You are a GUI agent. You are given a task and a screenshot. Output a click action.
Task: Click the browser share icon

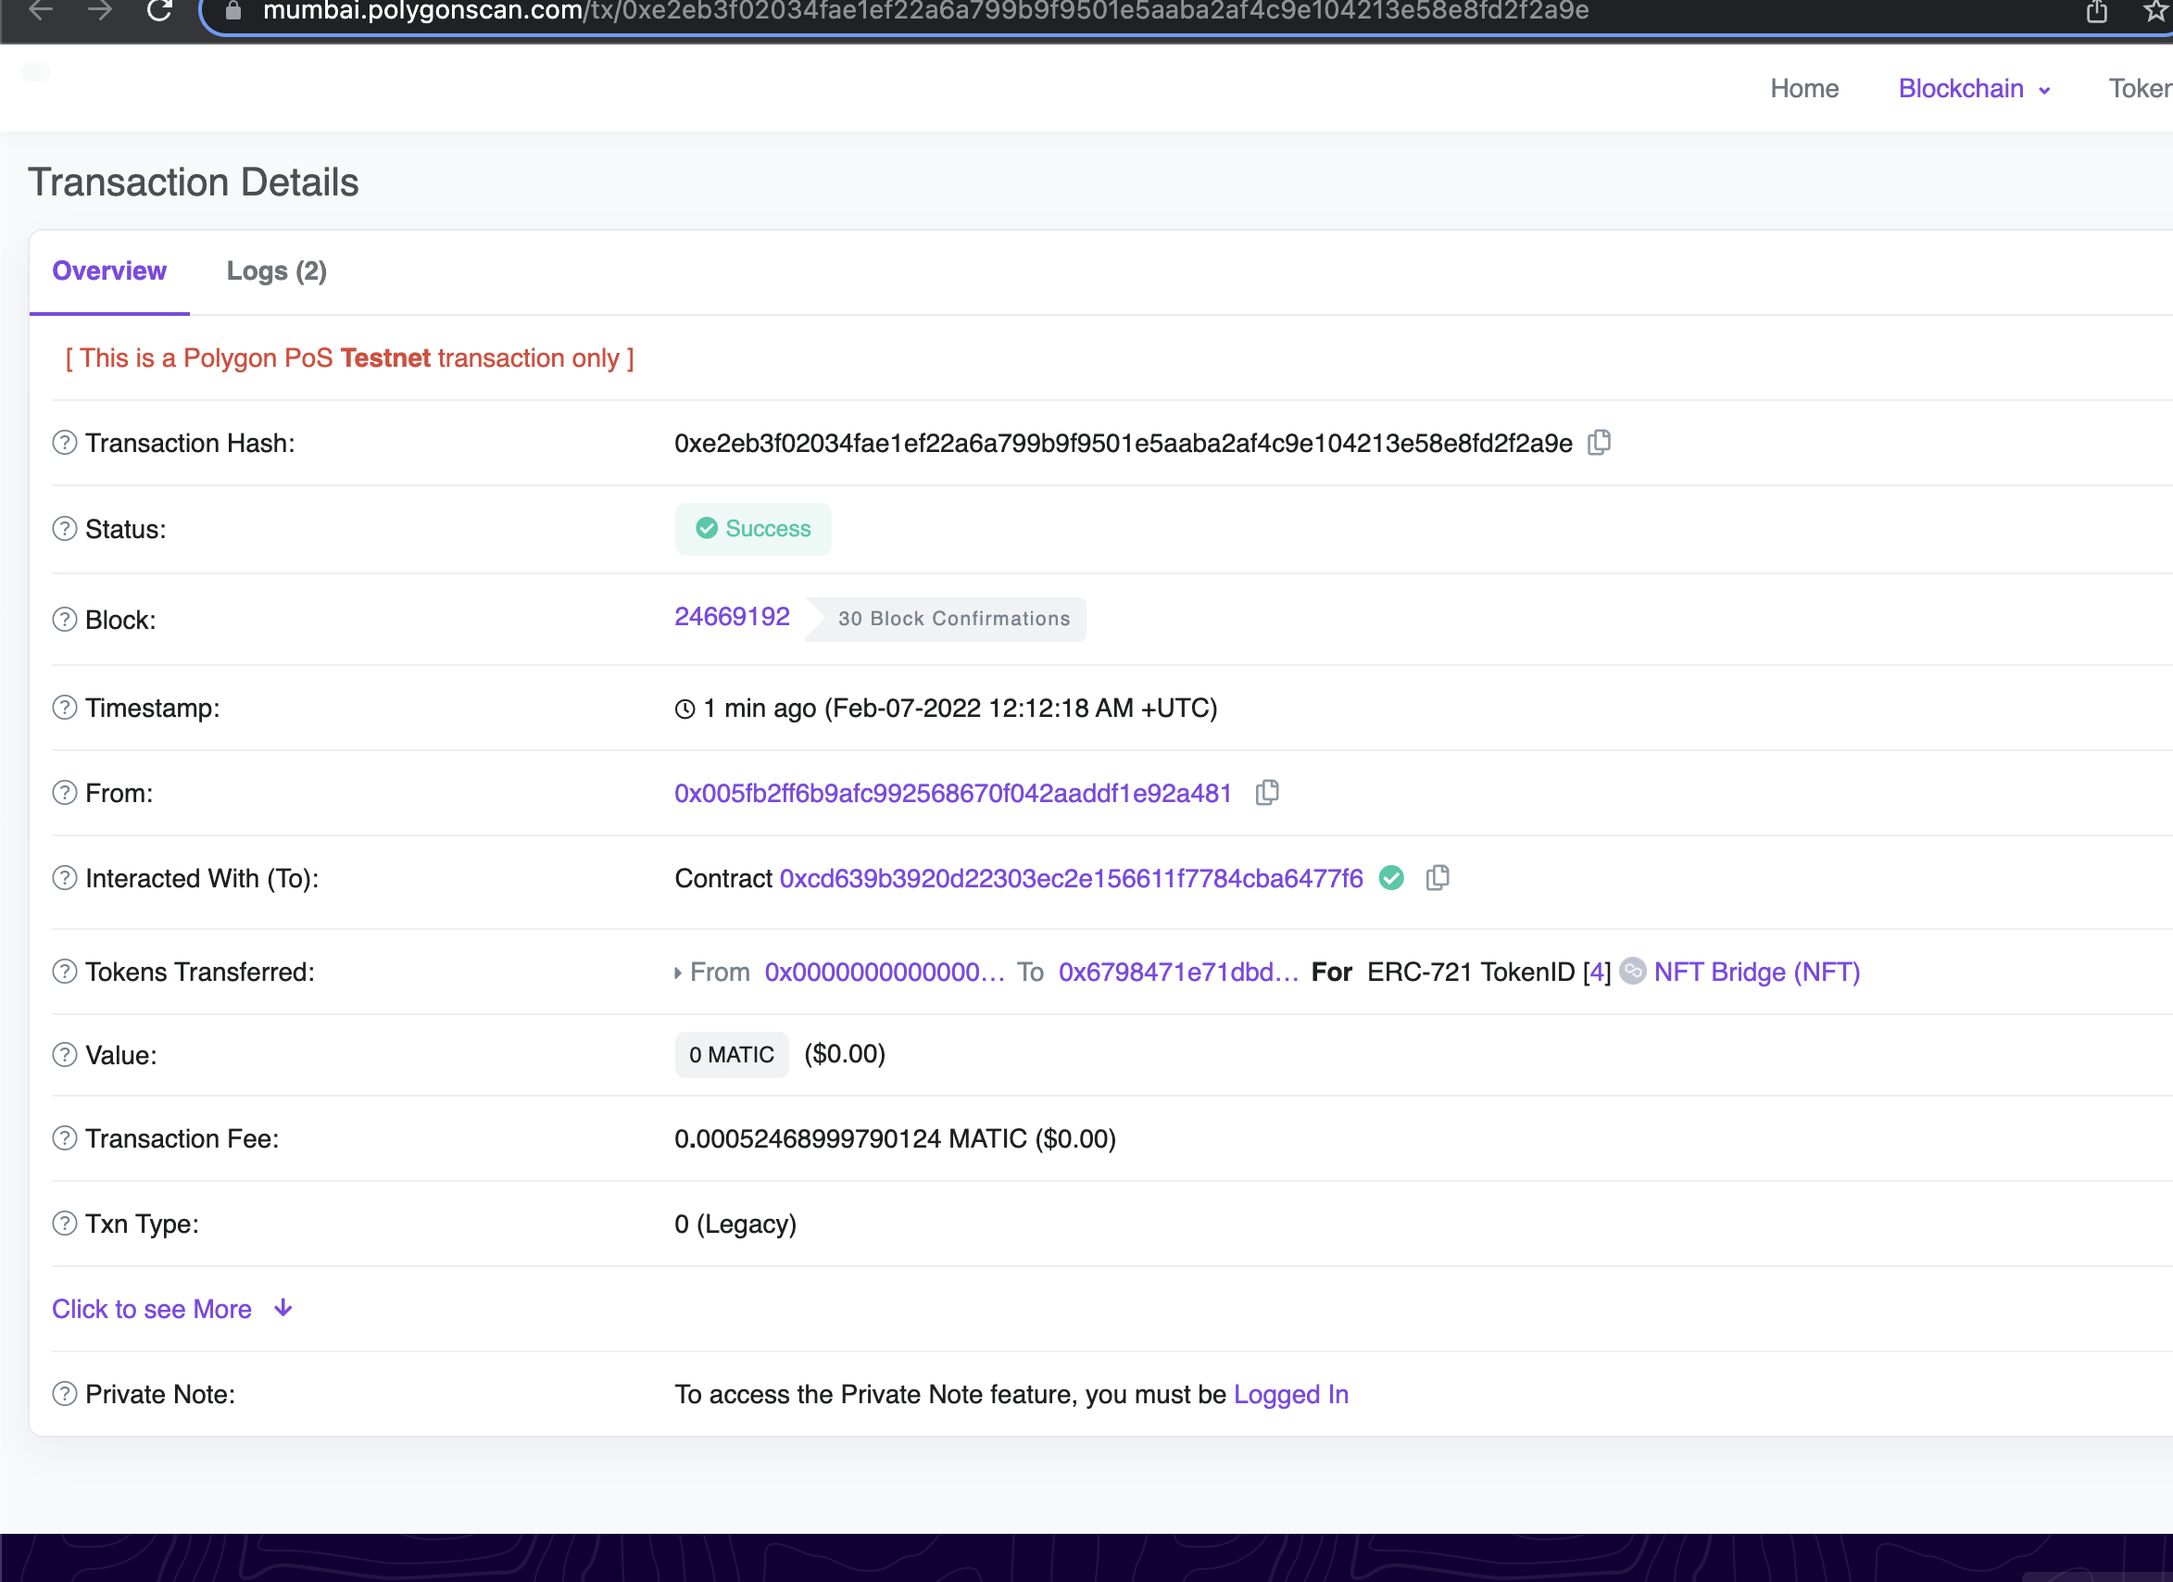(2096, 11)
